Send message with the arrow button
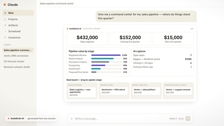The width and height of the screenshot is (224, 126). point(188,119)
